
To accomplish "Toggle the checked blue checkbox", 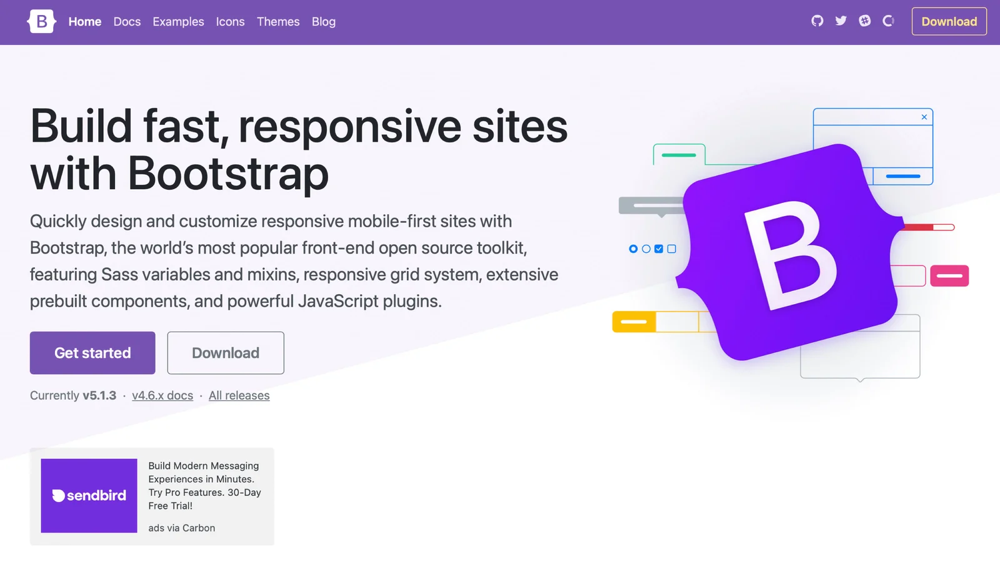I will 659,249.
